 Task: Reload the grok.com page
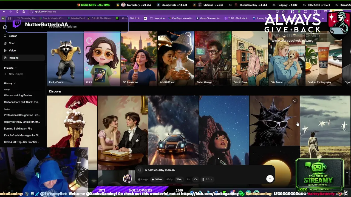[17, 11]
